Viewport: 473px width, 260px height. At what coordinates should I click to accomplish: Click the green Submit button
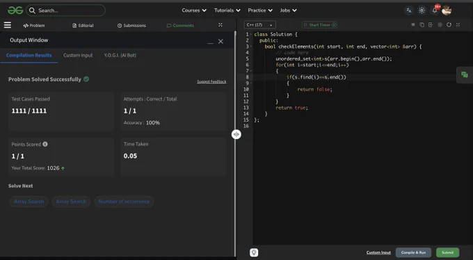coord(448,252)
